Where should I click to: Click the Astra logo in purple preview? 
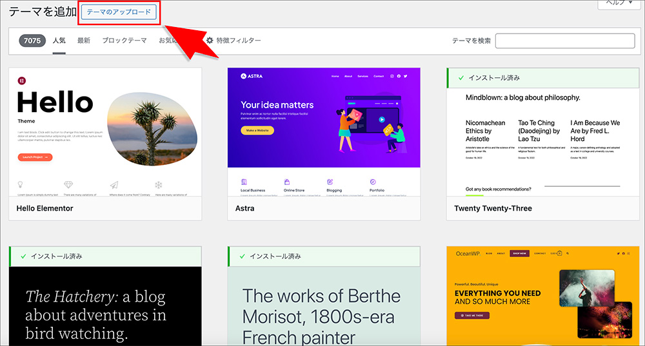252,76
